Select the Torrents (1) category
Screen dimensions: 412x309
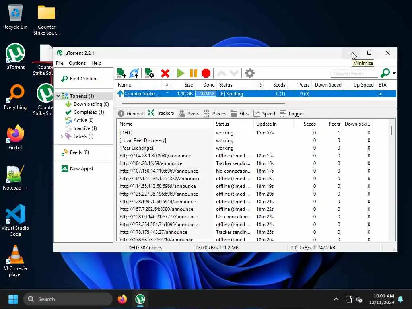coord(82,96)
